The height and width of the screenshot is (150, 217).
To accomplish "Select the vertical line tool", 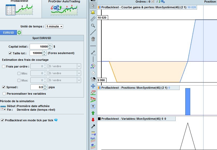I will (93, 59).
